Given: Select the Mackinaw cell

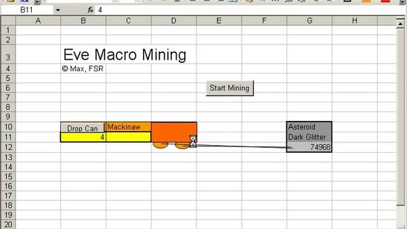Looking at the screenshot, I should (x=128, y=127).
